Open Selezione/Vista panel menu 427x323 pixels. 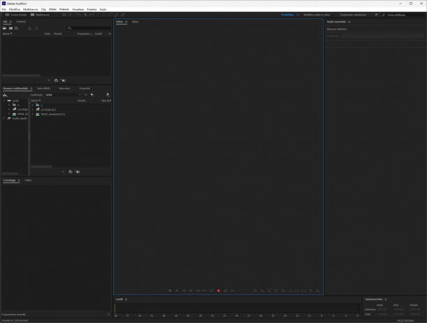pos(386,299)
